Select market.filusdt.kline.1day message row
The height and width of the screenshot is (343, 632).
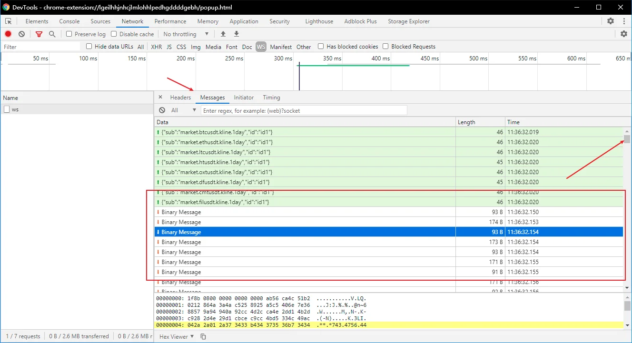pos(389,202)
